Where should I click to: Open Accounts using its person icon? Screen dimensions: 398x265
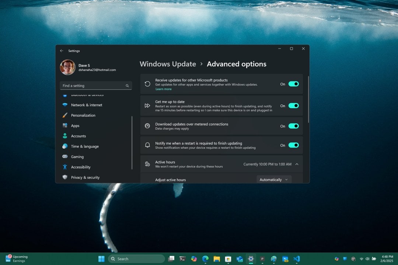click(65, 136)
